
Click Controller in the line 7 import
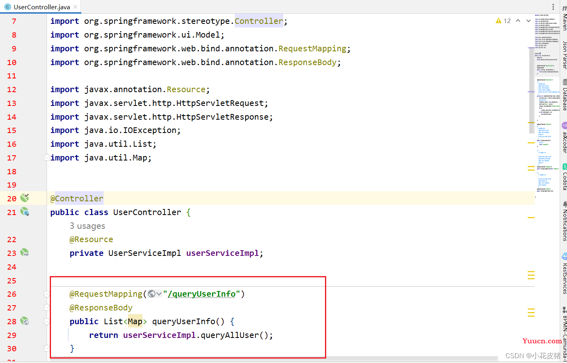coord(259,21)
